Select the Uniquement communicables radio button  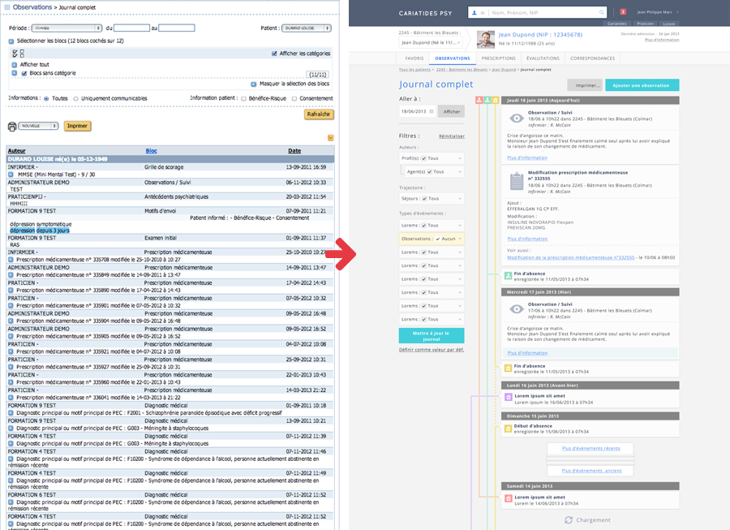click(x=76, y=98)
